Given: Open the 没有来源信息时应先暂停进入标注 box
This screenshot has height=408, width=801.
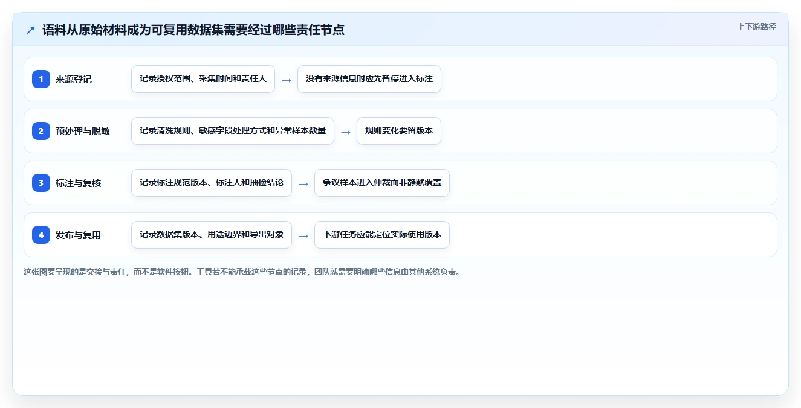Looking at the screenshot, I should 369,79.
